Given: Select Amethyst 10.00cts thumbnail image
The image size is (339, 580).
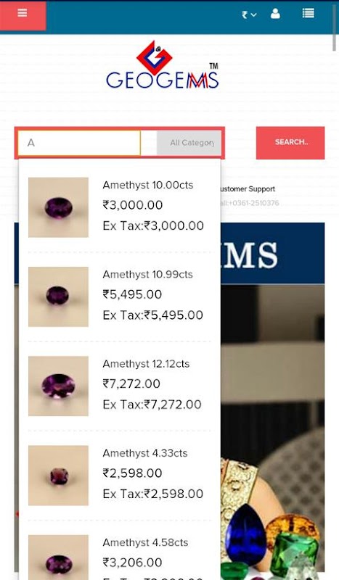Looking at the screenshot, I should click(58, 207).
